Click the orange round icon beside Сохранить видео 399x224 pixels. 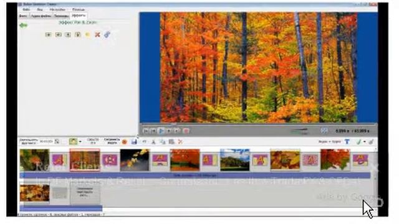tap(125, 142)
